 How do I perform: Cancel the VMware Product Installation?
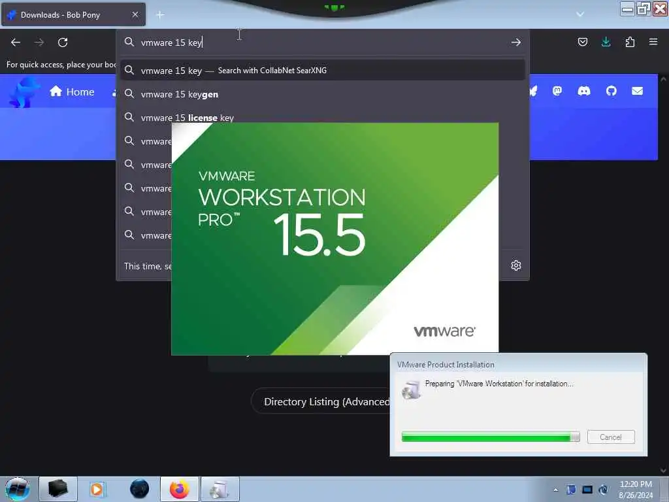tap(611, 437)
